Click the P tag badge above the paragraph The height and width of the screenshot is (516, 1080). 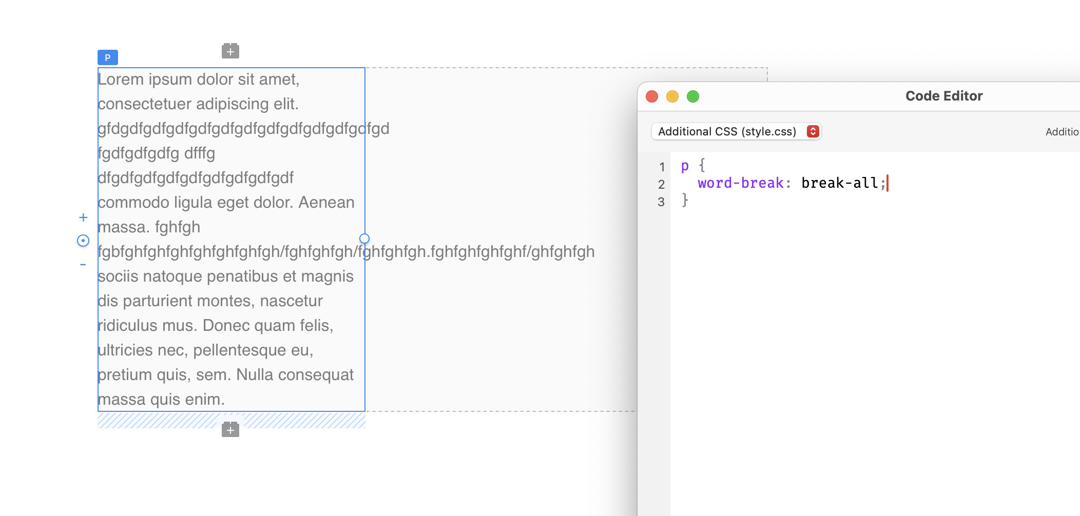point(107,57)
